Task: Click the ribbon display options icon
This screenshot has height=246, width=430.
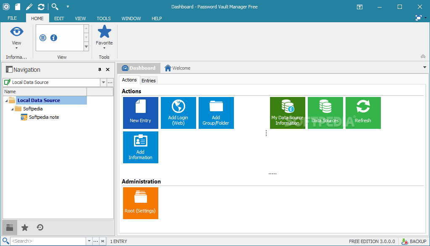Action: click(x=359, y=7)
